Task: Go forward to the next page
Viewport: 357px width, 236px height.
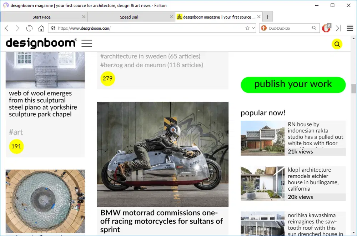Action: point(17,28)
